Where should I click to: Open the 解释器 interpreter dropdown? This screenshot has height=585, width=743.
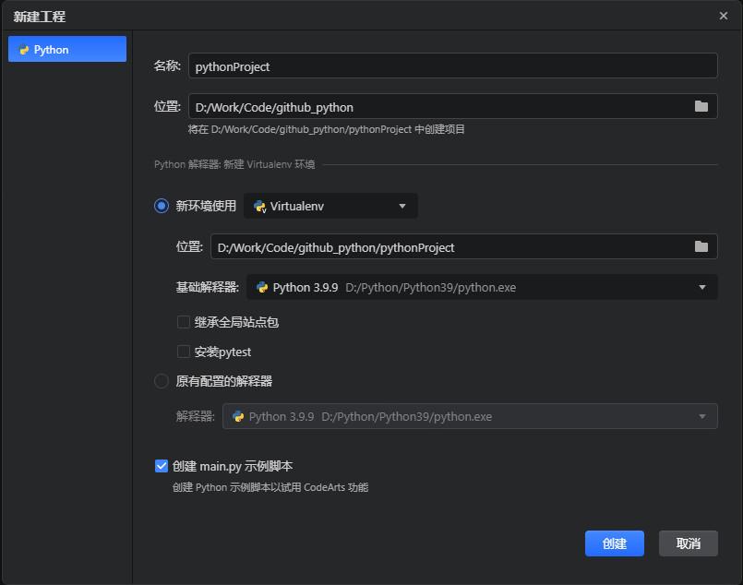pyautogui.click(x=703, y=416)
